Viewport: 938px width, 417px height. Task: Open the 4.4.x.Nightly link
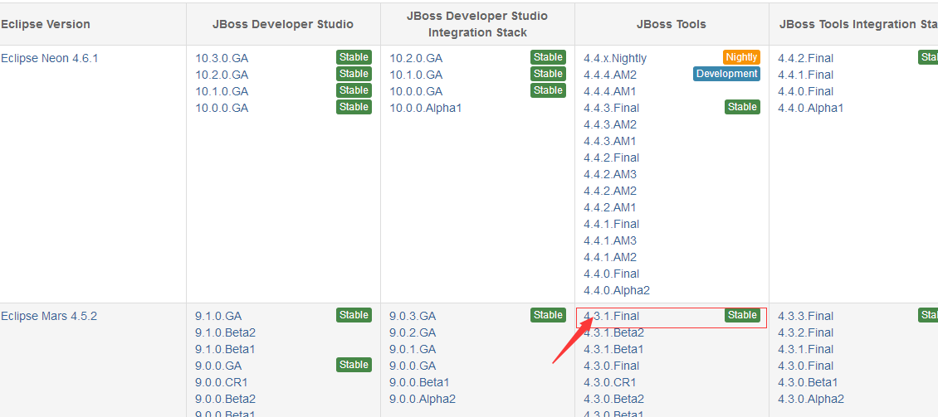coord(615,59)
